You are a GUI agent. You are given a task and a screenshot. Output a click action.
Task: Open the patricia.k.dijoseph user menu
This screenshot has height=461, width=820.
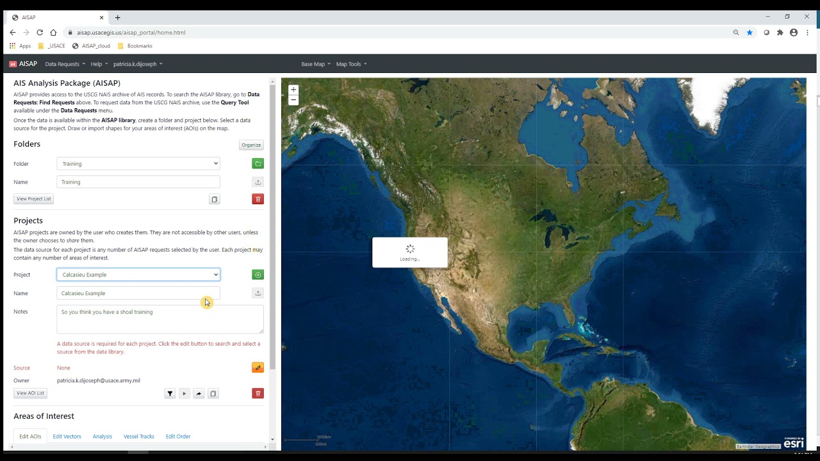(138, 64)
